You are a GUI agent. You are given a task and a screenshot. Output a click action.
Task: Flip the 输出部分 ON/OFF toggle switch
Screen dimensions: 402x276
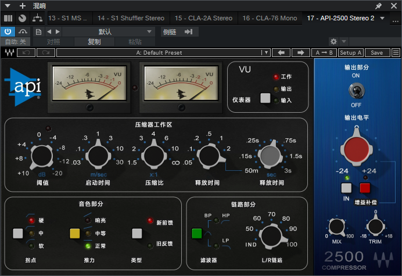[x=356, y=90]
